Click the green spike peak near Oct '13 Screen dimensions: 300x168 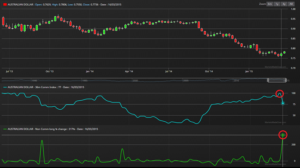pos(42,141)
